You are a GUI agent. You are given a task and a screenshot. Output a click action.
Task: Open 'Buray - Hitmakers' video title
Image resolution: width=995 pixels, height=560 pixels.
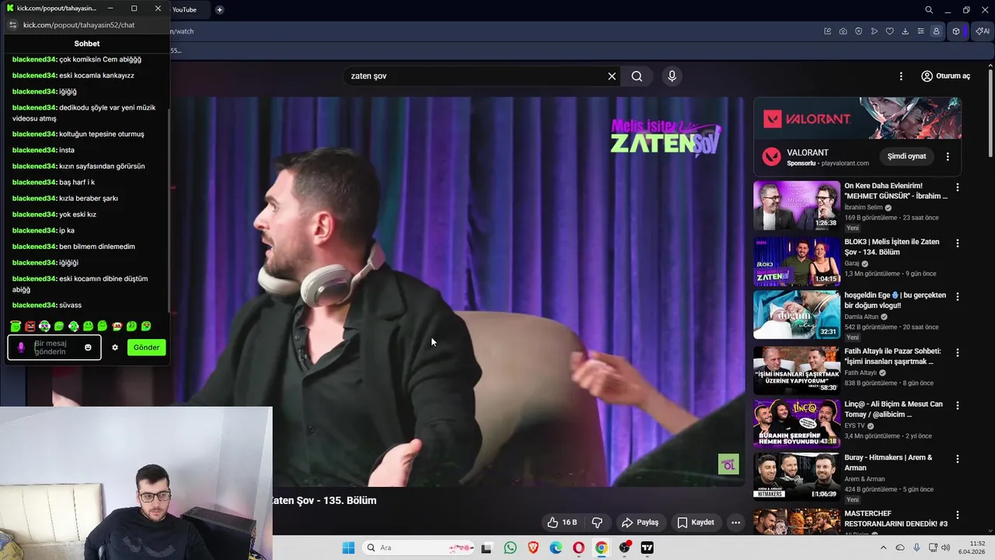point(889,463)
